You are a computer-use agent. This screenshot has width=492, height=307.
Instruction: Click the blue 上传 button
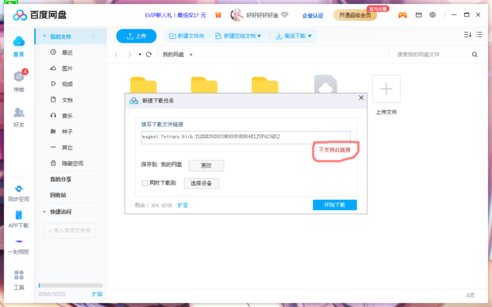tap(136, 36)
